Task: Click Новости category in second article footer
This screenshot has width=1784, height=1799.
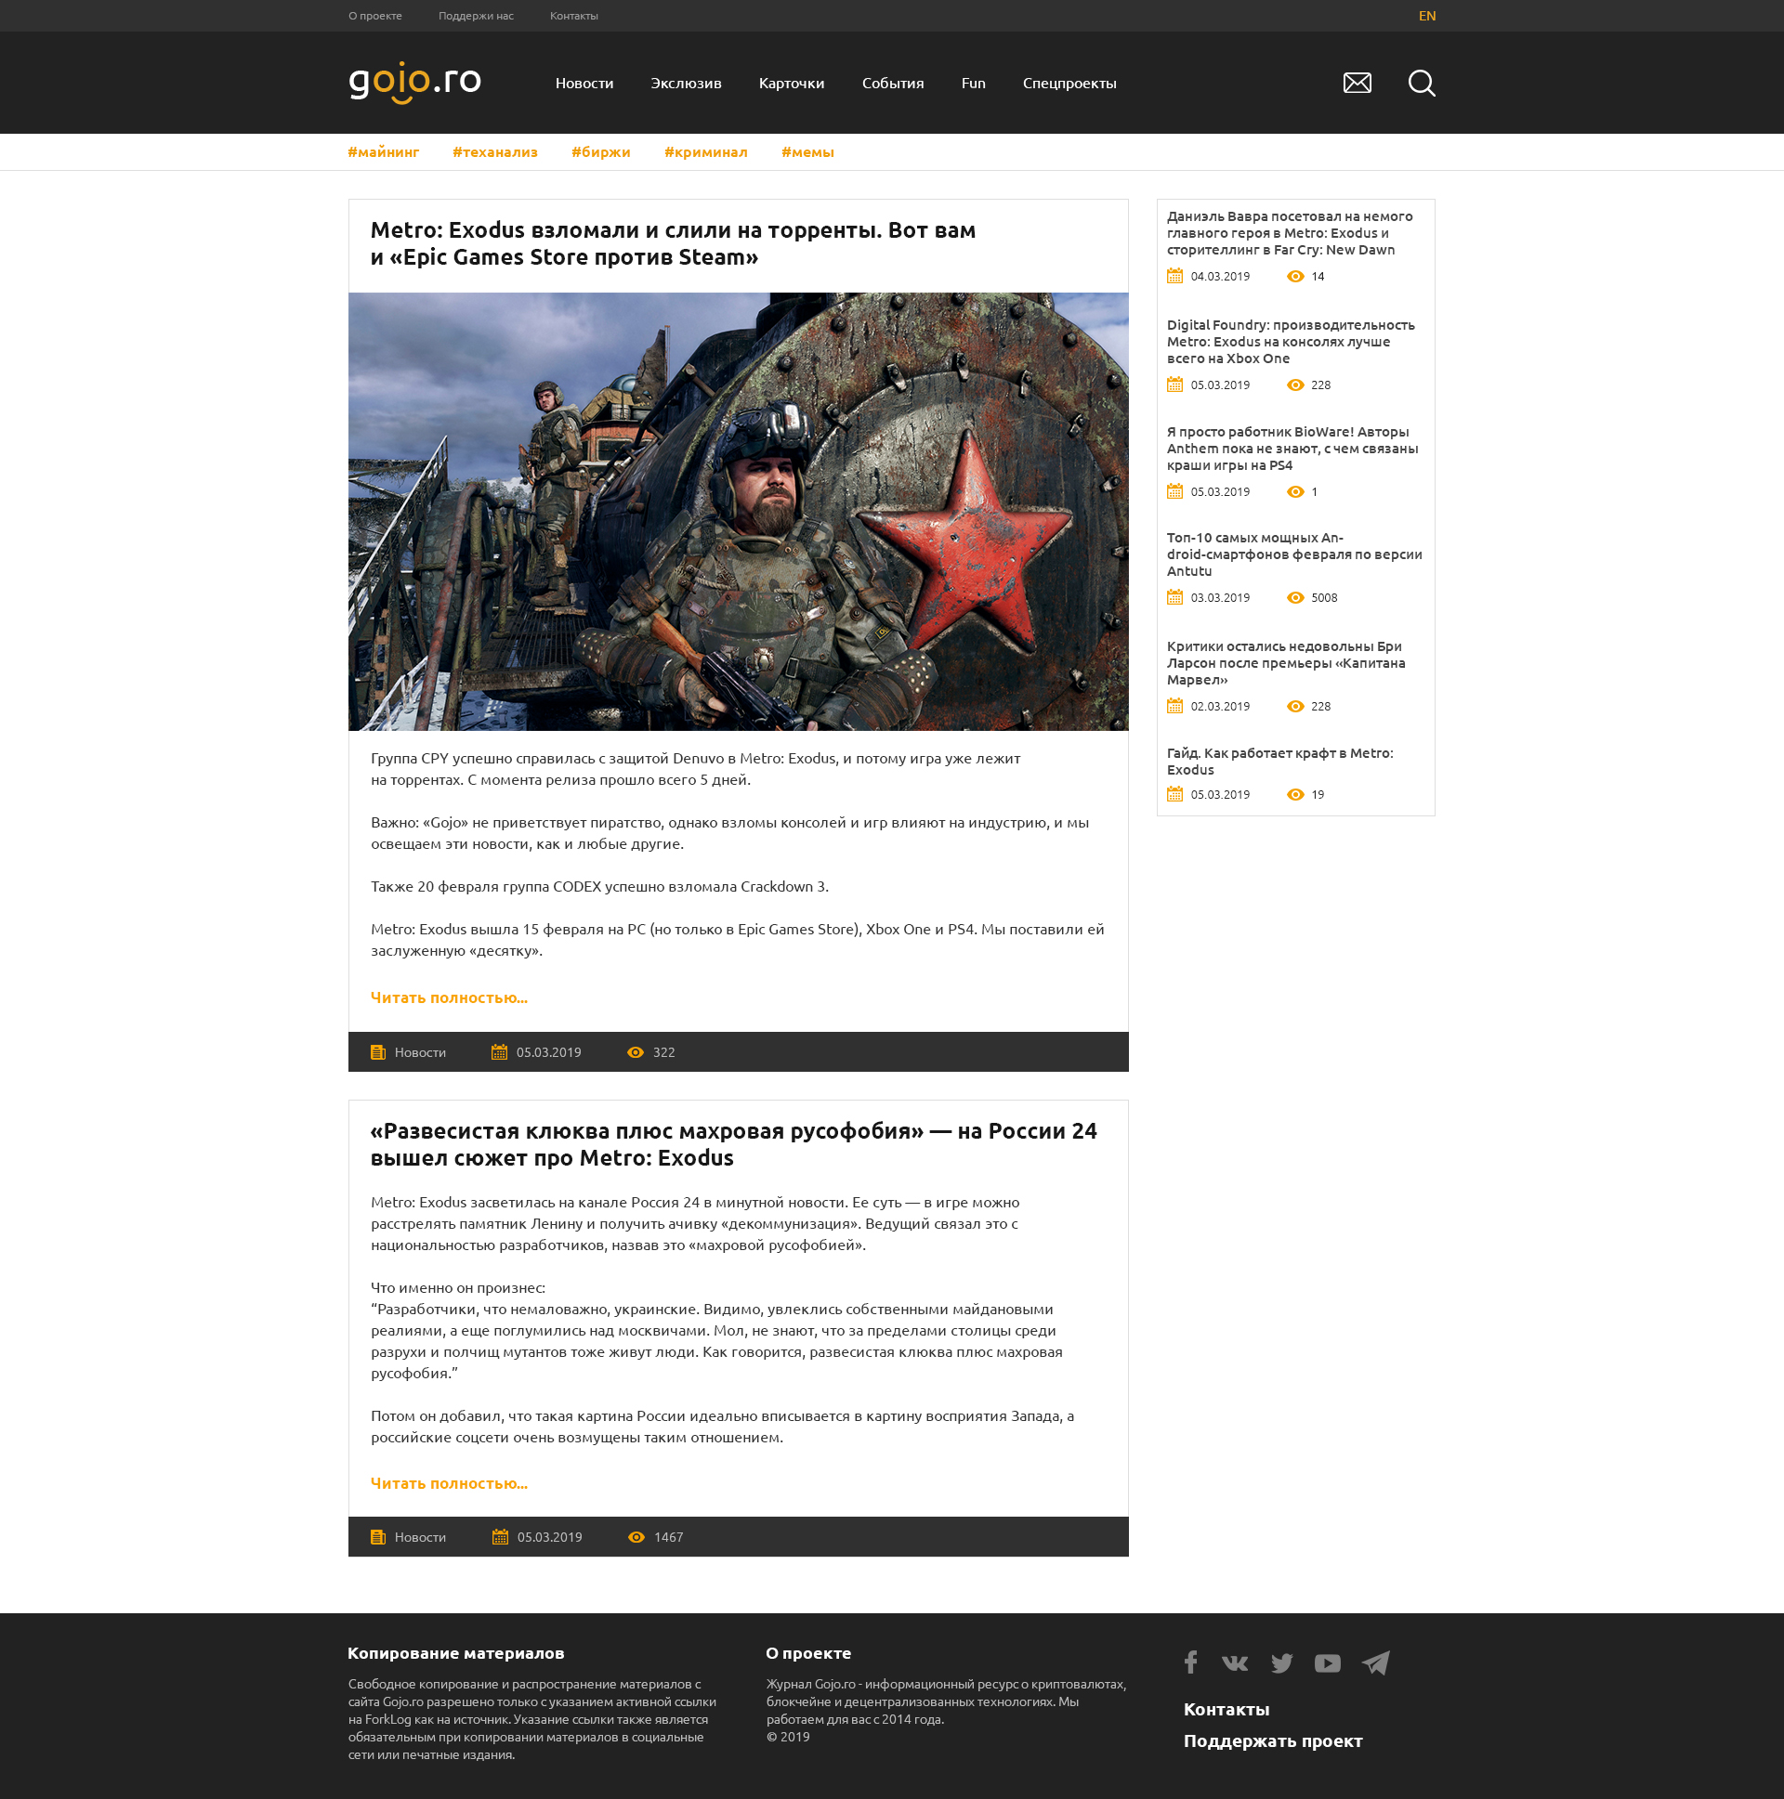Action: pyautogui.click(x=420, y=1537)
